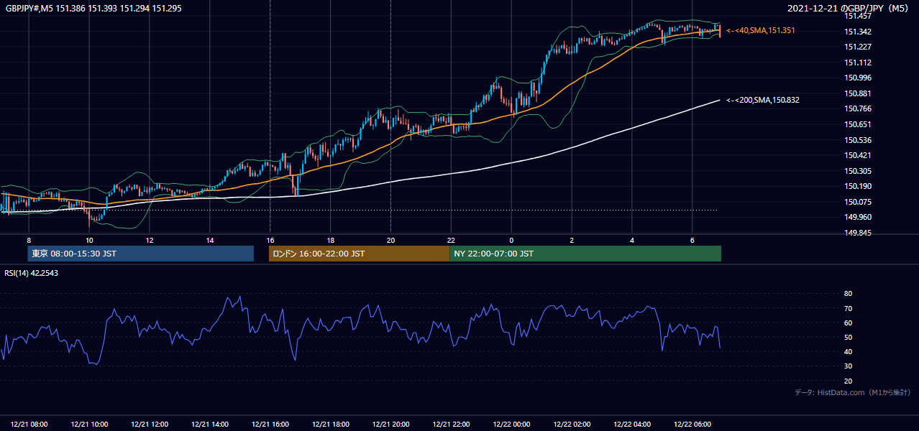Click the London 16:00-22:00 JST session bar

359,254
